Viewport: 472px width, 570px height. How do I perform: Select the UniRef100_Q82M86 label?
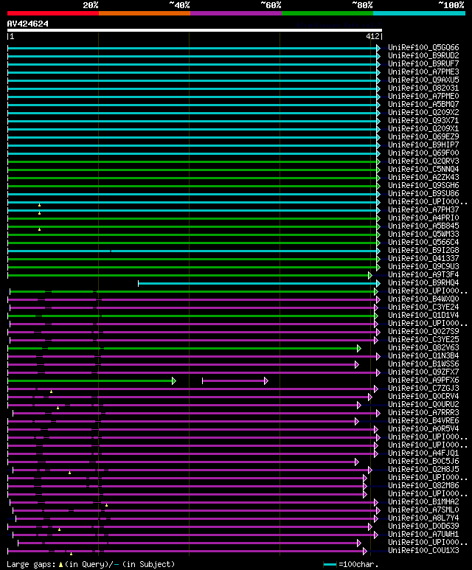(423, 485)
